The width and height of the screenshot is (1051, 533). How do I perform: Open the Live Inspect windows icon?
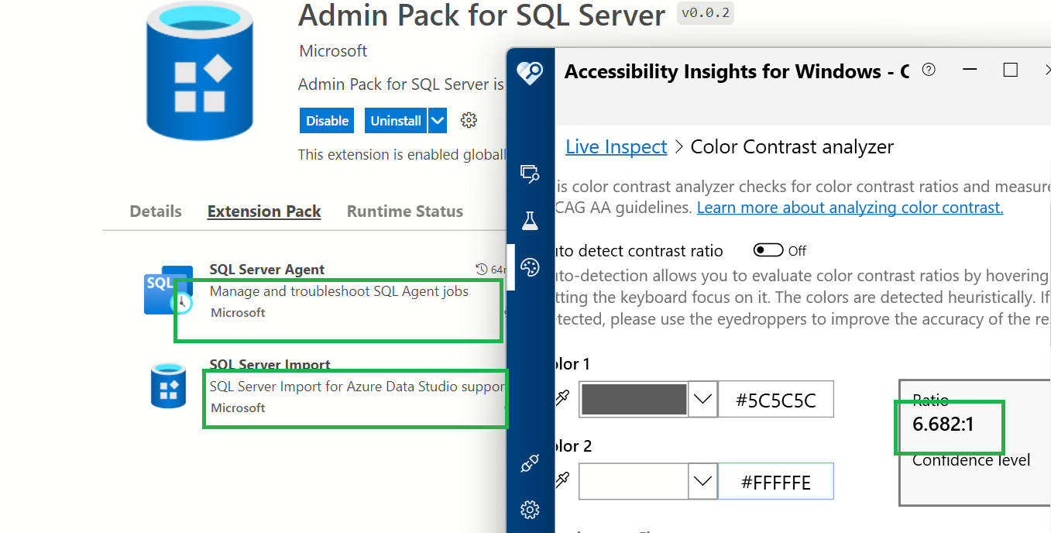click(x=530, y=174)
